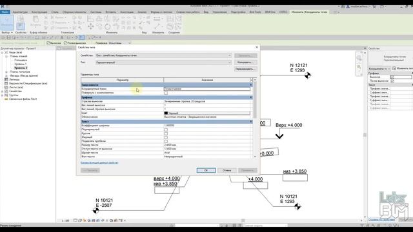Switch to Архитектура ribbon tab
This screenshot has height=232, width=413.
(x=20, y=12)
